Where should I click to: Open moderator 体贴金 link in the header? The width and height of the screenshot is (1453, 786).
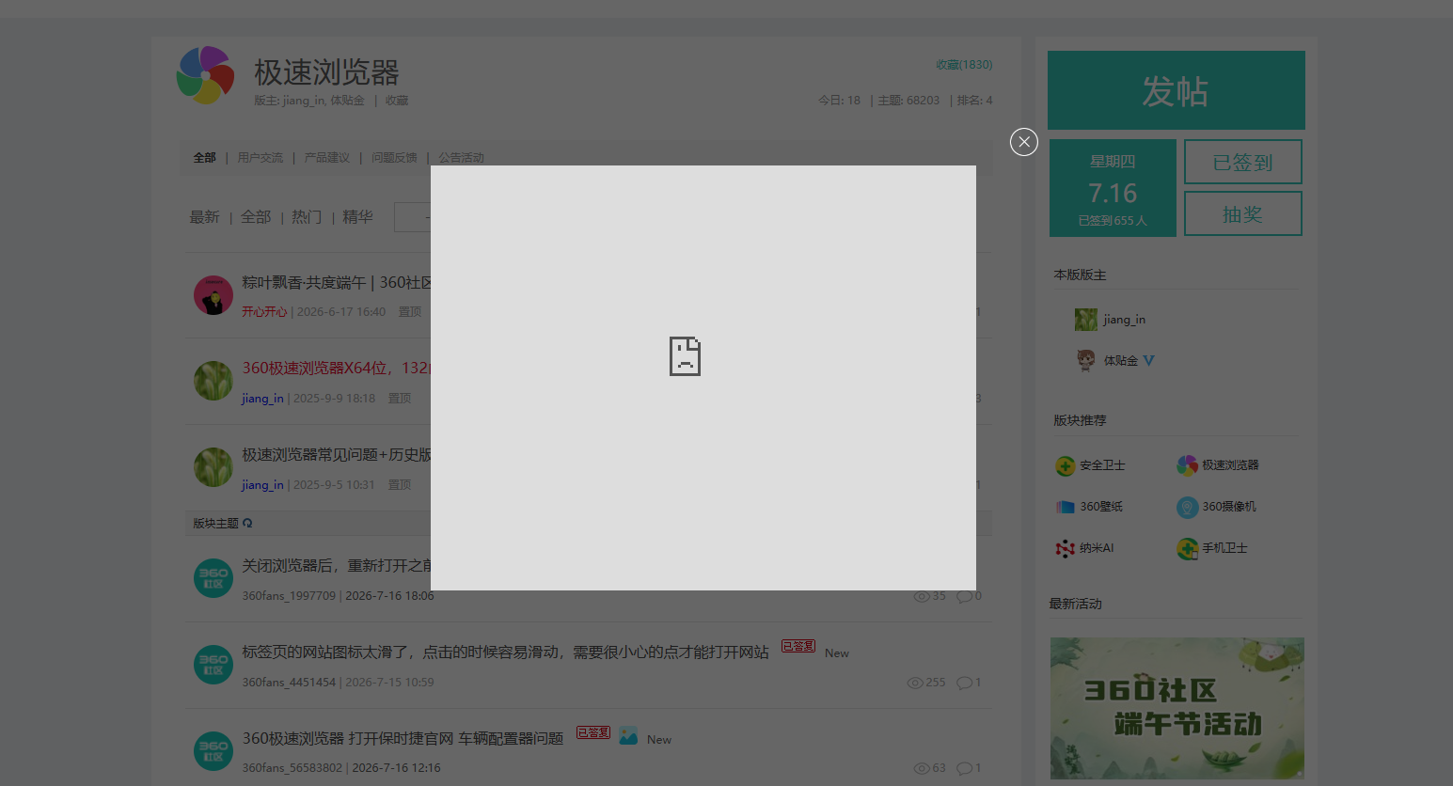[x=347, y=101]
